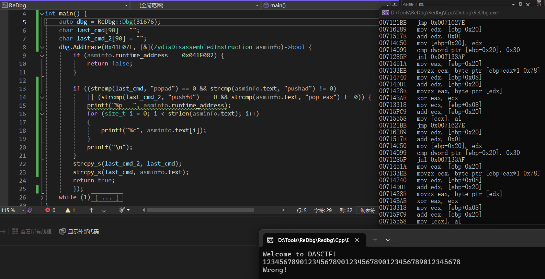Open the code cleanup profile dropdown arrow
545x279 pixels.
(128, 210)
